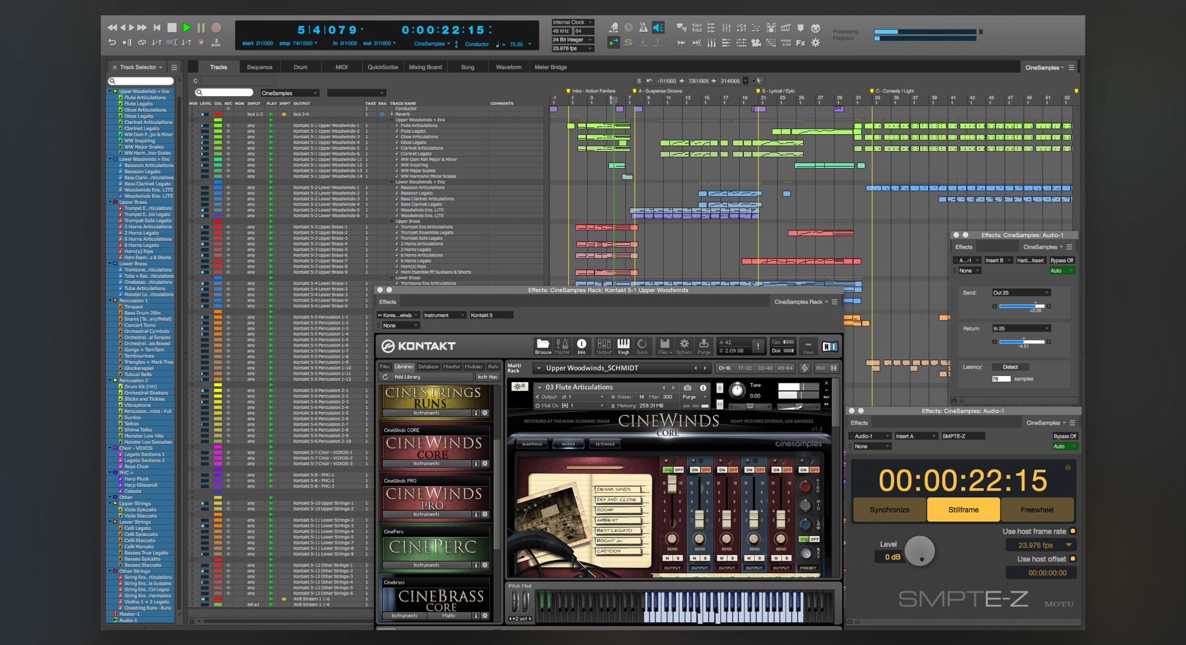Toggle Kontakt Keyb keyboard icon
1186x645 pixels.
pos(623,345)
